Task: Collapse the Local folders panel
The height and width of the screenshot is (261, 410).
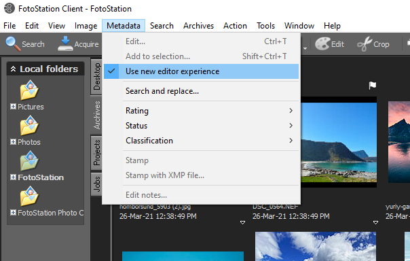Action: click(13, 69)
